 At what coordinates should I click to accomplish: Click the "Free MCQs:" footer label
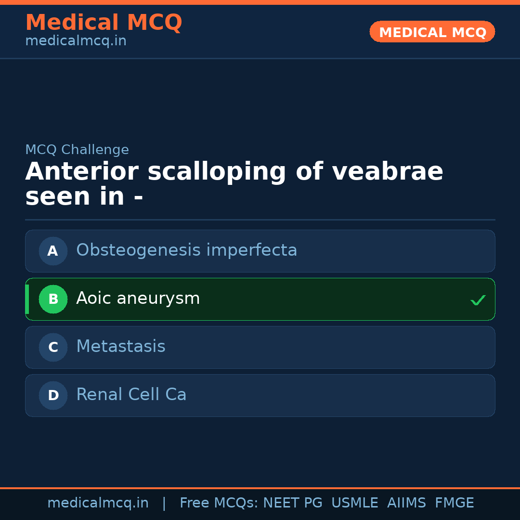pyautogui.click(x=219, y=503)
